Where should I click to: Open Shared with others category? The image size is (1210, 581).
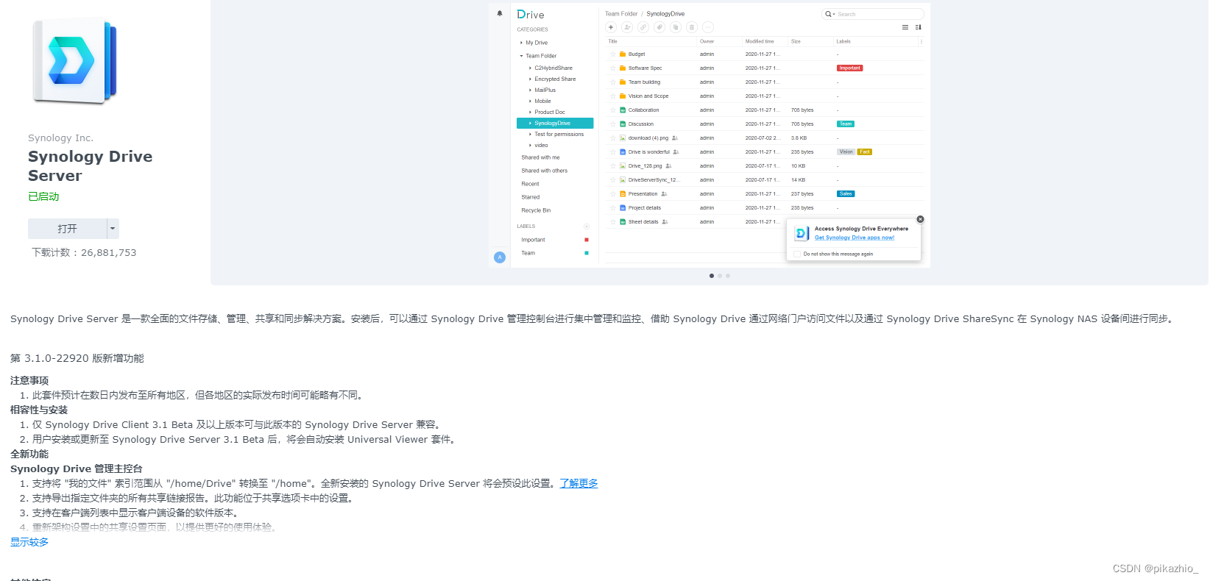coord(545,171)
